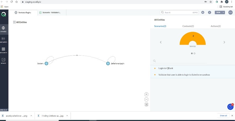The width and height of the screenshot is (235, 121).
Task: Open options for accelq-salesforce png download
Action: 31,115
